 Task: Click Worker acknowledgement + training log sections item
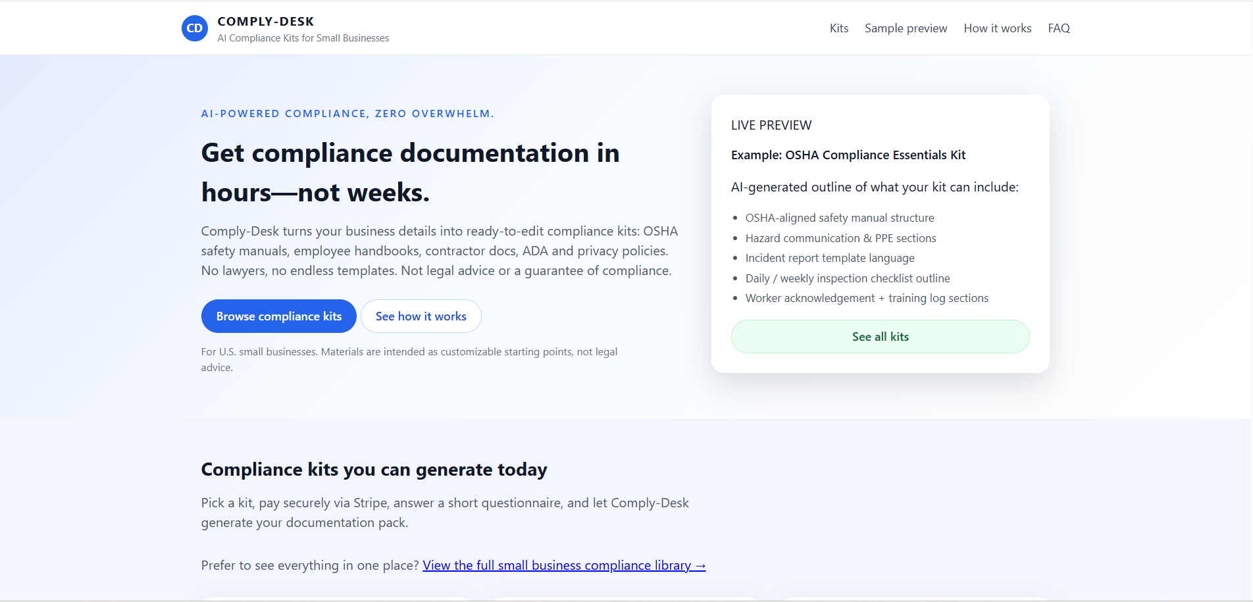tap(867, 298)
